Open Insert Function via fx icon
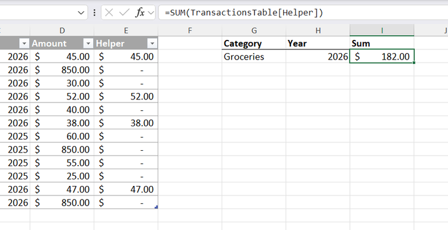The image size is (448, 230). coord(140,13)
